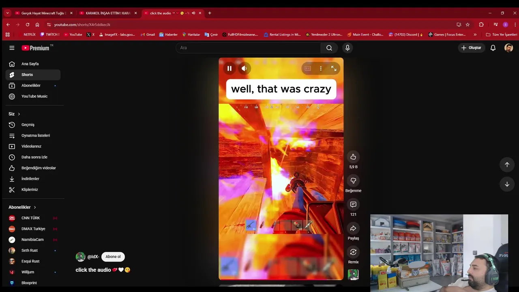Open the Shorts player three-dot menu
Viewport: 519px width, 292px height.
(321, 69)
